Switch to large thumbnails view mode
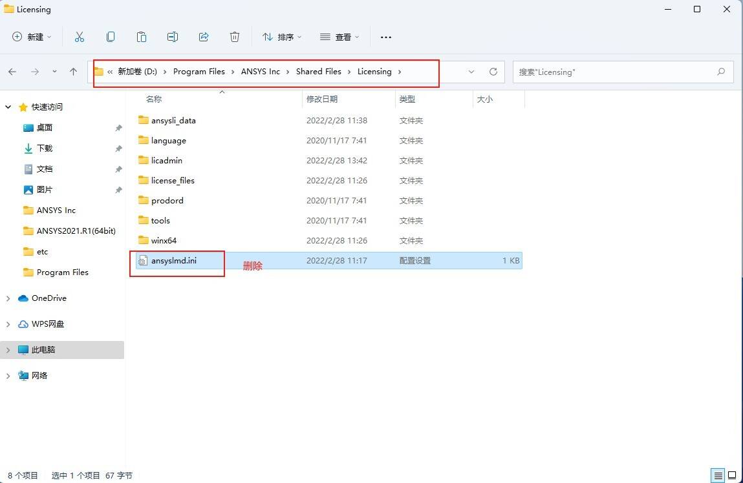The height and width of the screenshot is (483, 743). click(731, 475)
